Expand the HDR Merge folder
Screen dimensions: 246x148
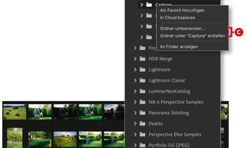[x=135, y=59]
